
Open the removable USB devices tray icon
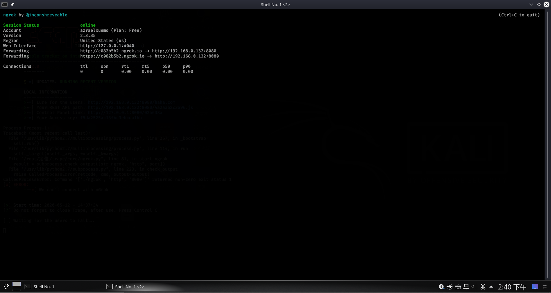click(x=450, y=287)
